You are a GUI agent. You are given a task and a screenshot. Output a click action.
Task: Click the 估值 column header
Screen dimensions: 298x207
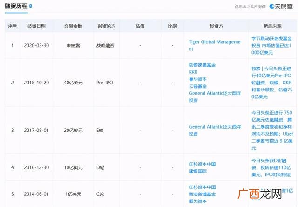pos(140,26)
